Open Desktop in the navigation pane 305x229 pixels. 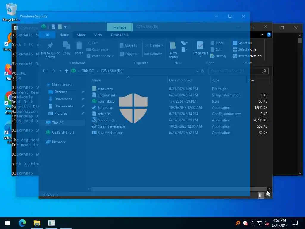tap(61, 92)
